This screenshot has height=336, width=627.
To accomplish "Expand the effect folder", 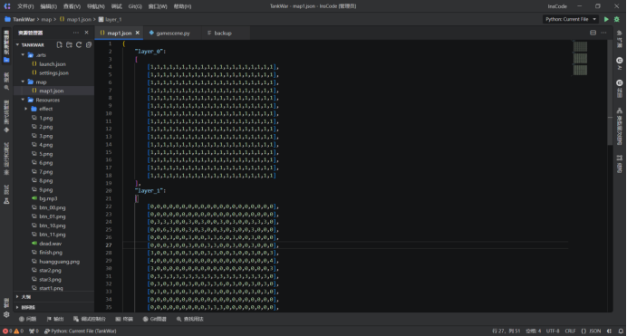I will click(26, 109).
